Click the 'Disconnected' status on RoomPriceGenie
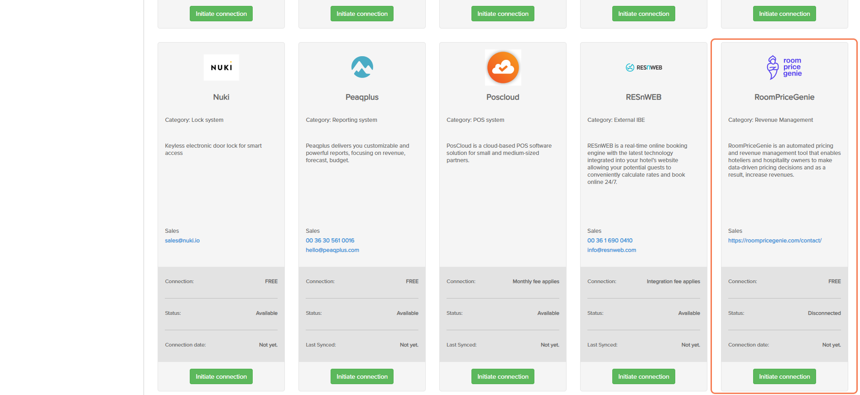The height and width of the screenshot is (395, 860). tap(824, 313)
